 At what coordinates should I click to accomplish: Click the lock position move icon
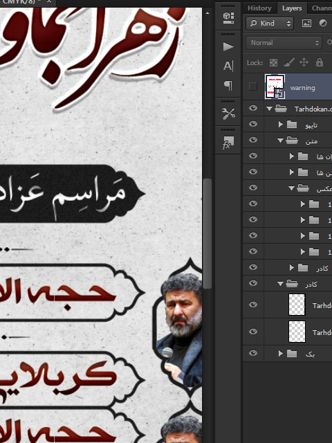(x=304, y=62)
